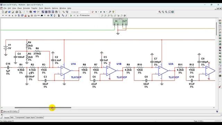This screenshot has width=222, height=125.
Task: Open the Options menu
Action: pyautogui.click(x=55, y=8)
